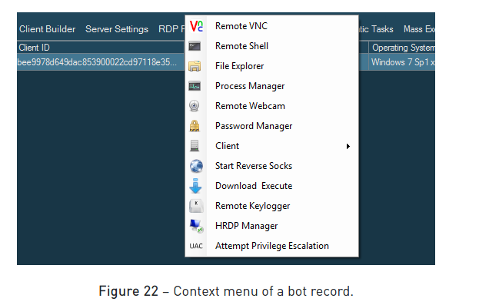The image size is (479, 305).
Task: Click the HRDP Manager computer icon
Action: [196, 226]
